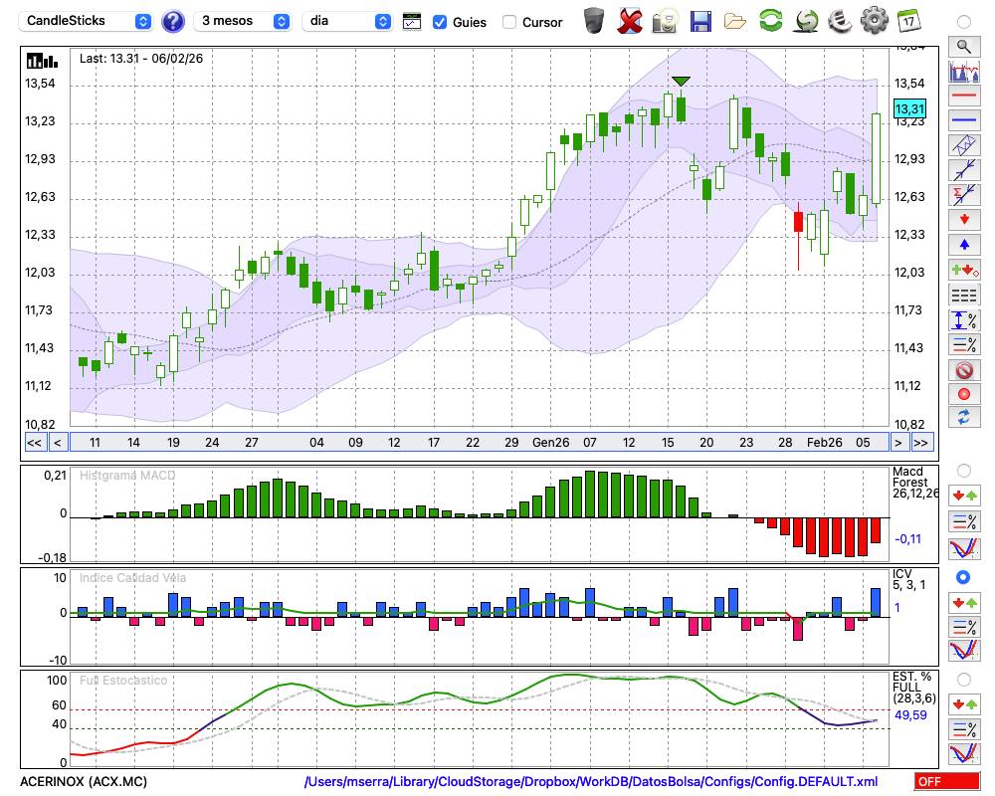Select the blue up arrow marker tool
This screenshot has height=796, width=995.
pyautogui.click(x=963, y=244)
